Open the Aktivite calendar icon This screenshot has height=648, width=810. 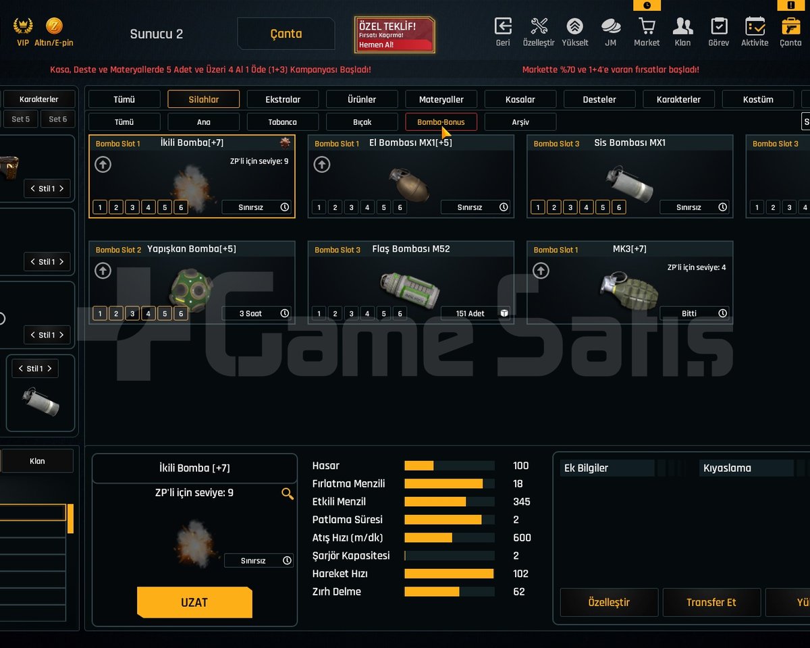point(755,26)
